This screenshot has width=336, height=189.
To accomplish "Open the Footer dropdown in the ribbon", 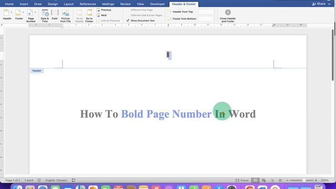I will pyautogui.click(x=19, y=15).
